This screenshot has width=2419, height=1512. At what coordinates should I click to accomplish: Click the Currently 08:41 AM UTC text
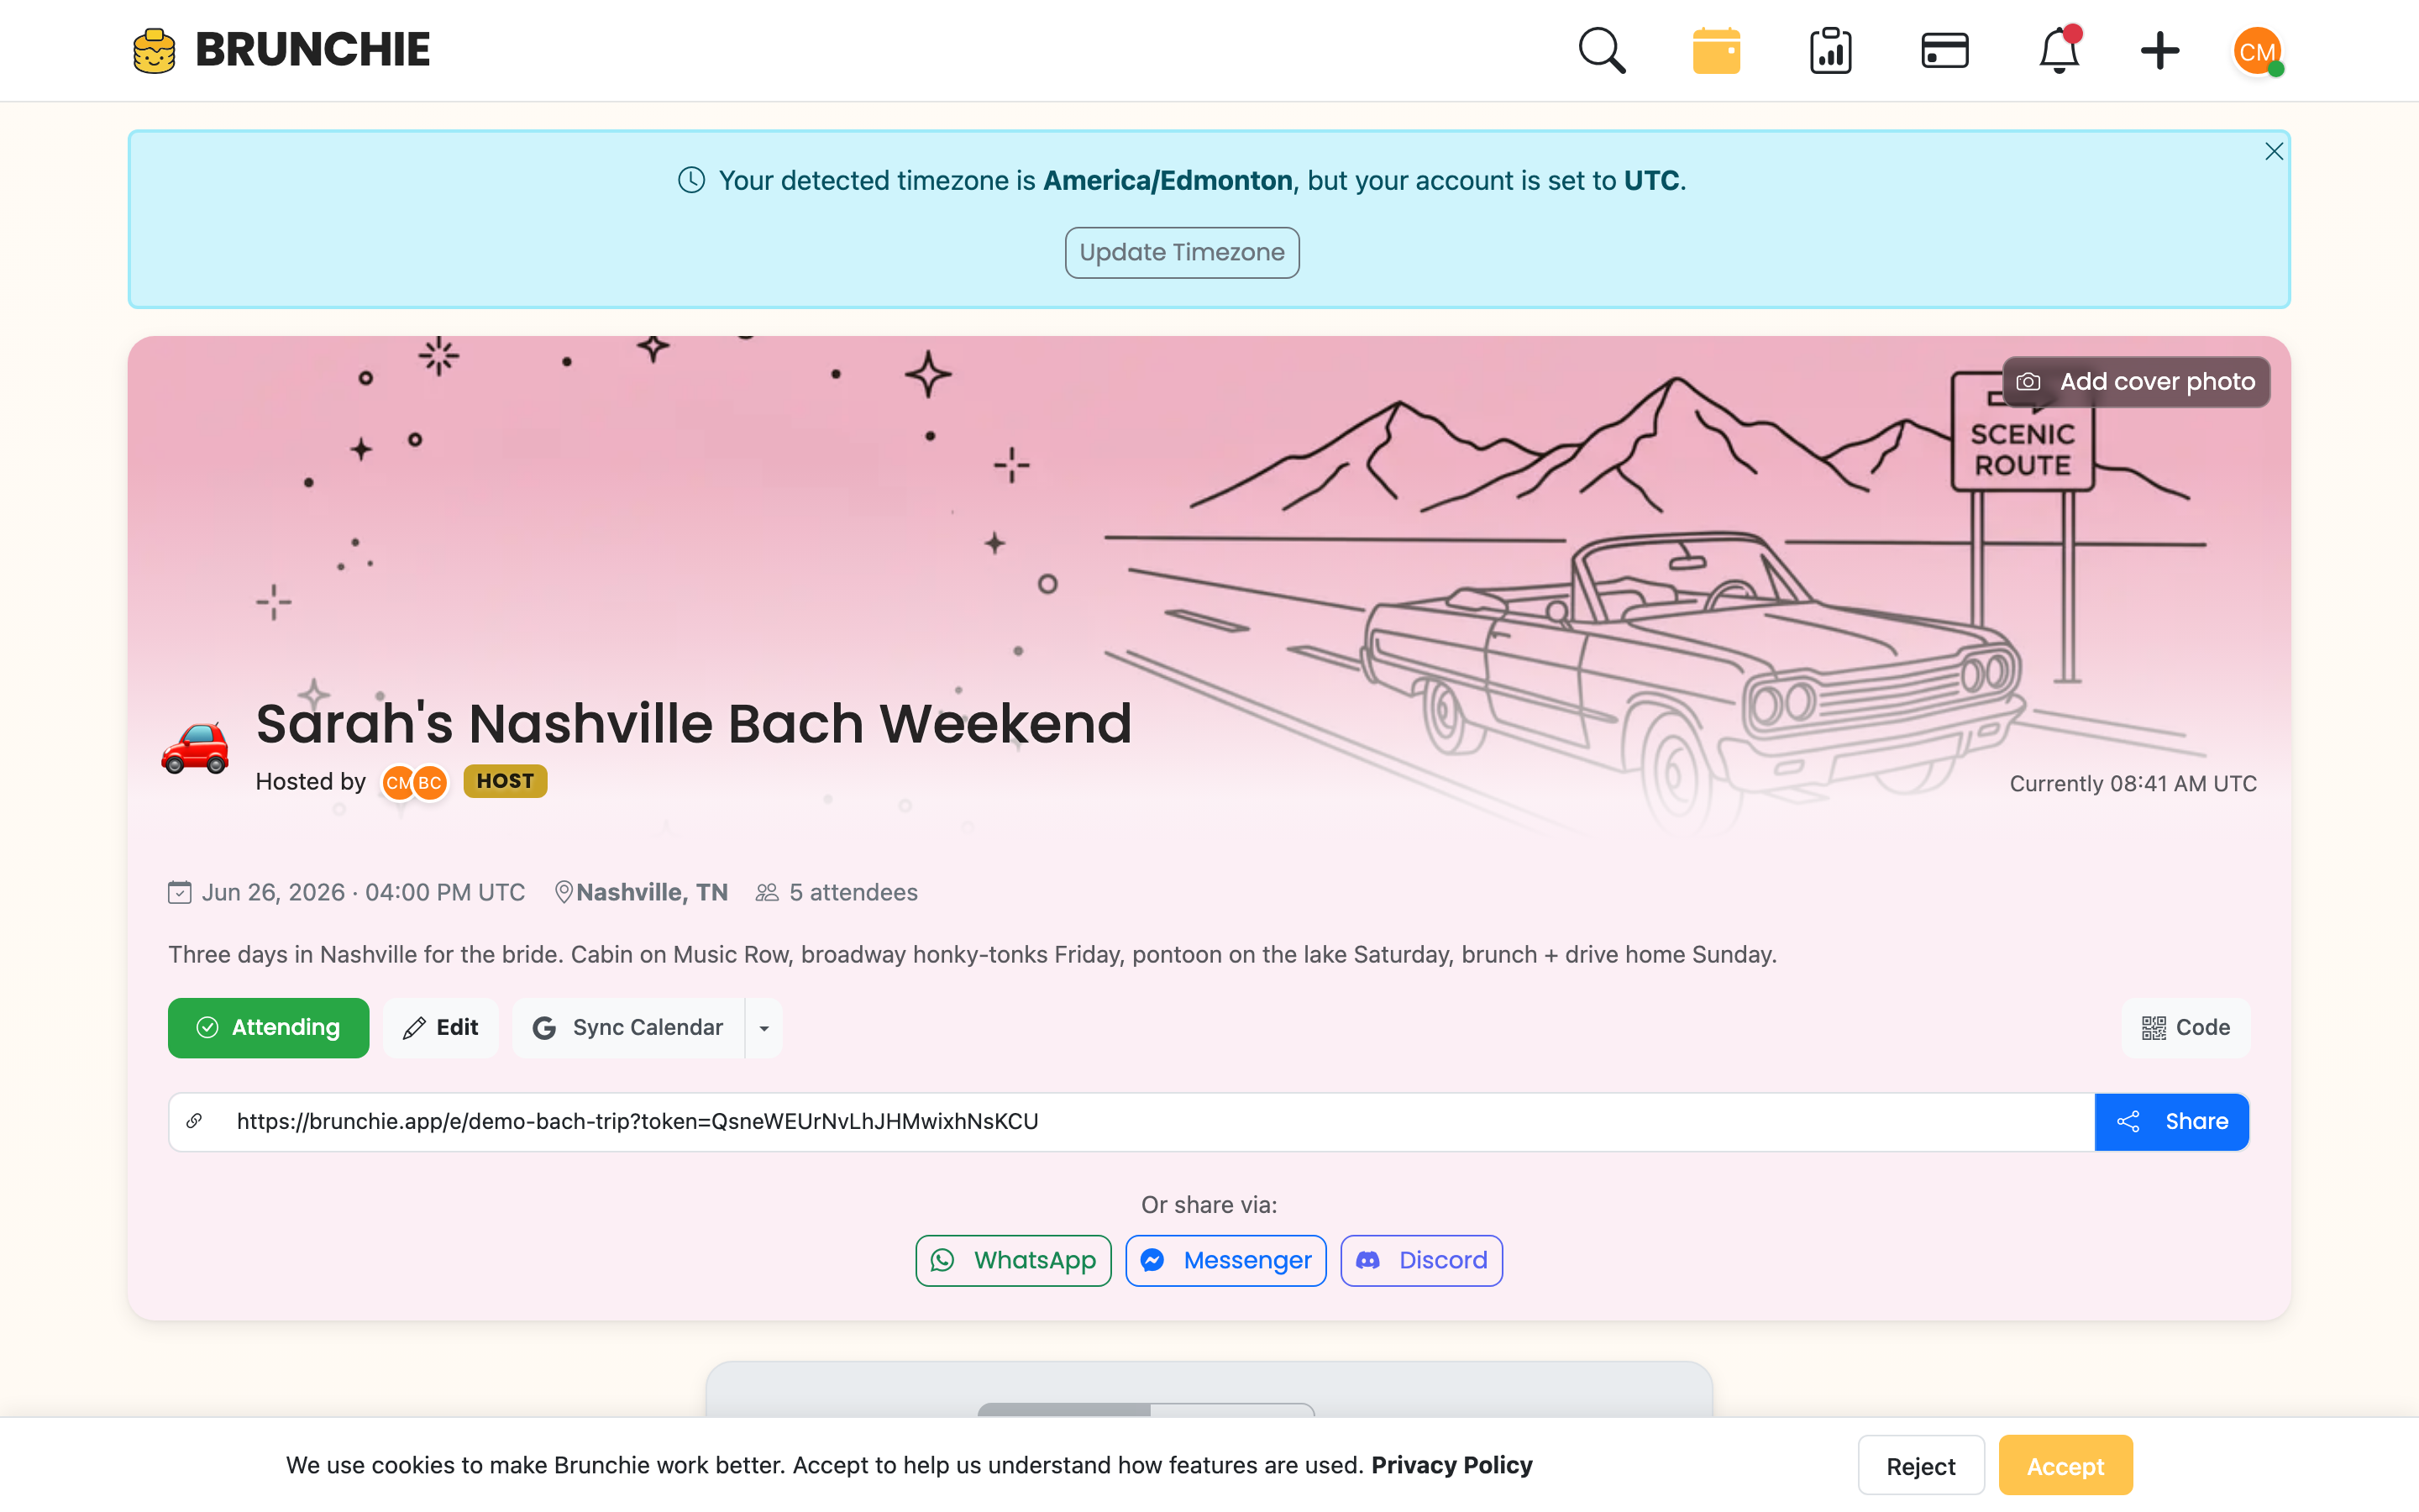pos(2133,784)
